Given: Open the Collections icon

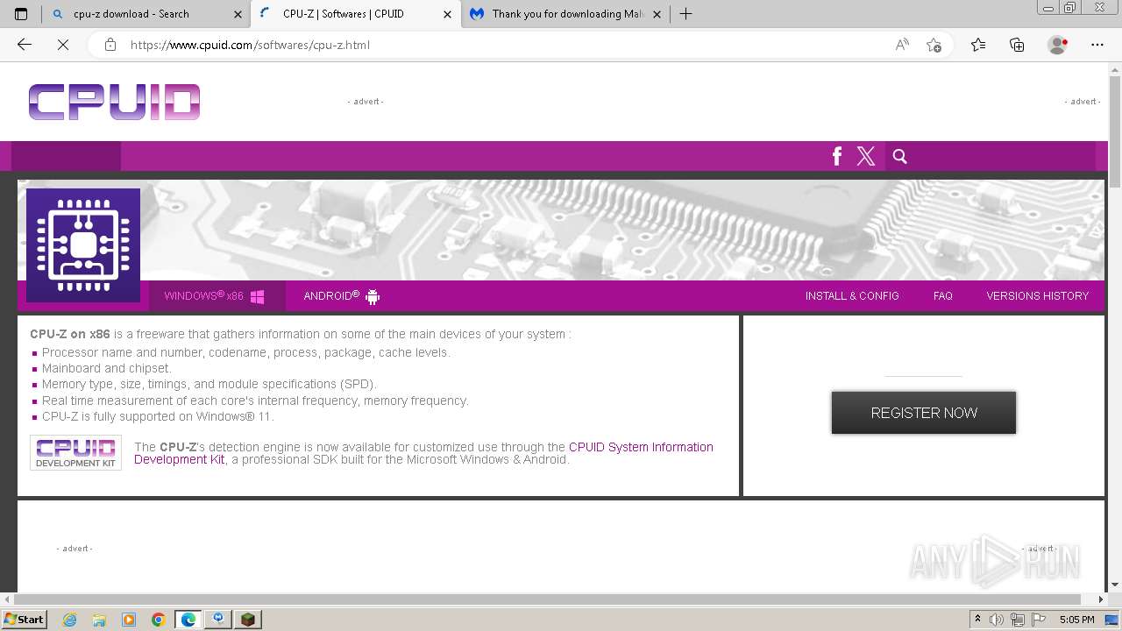Looking at the screenshot, I should click(x=1017, y=45).
